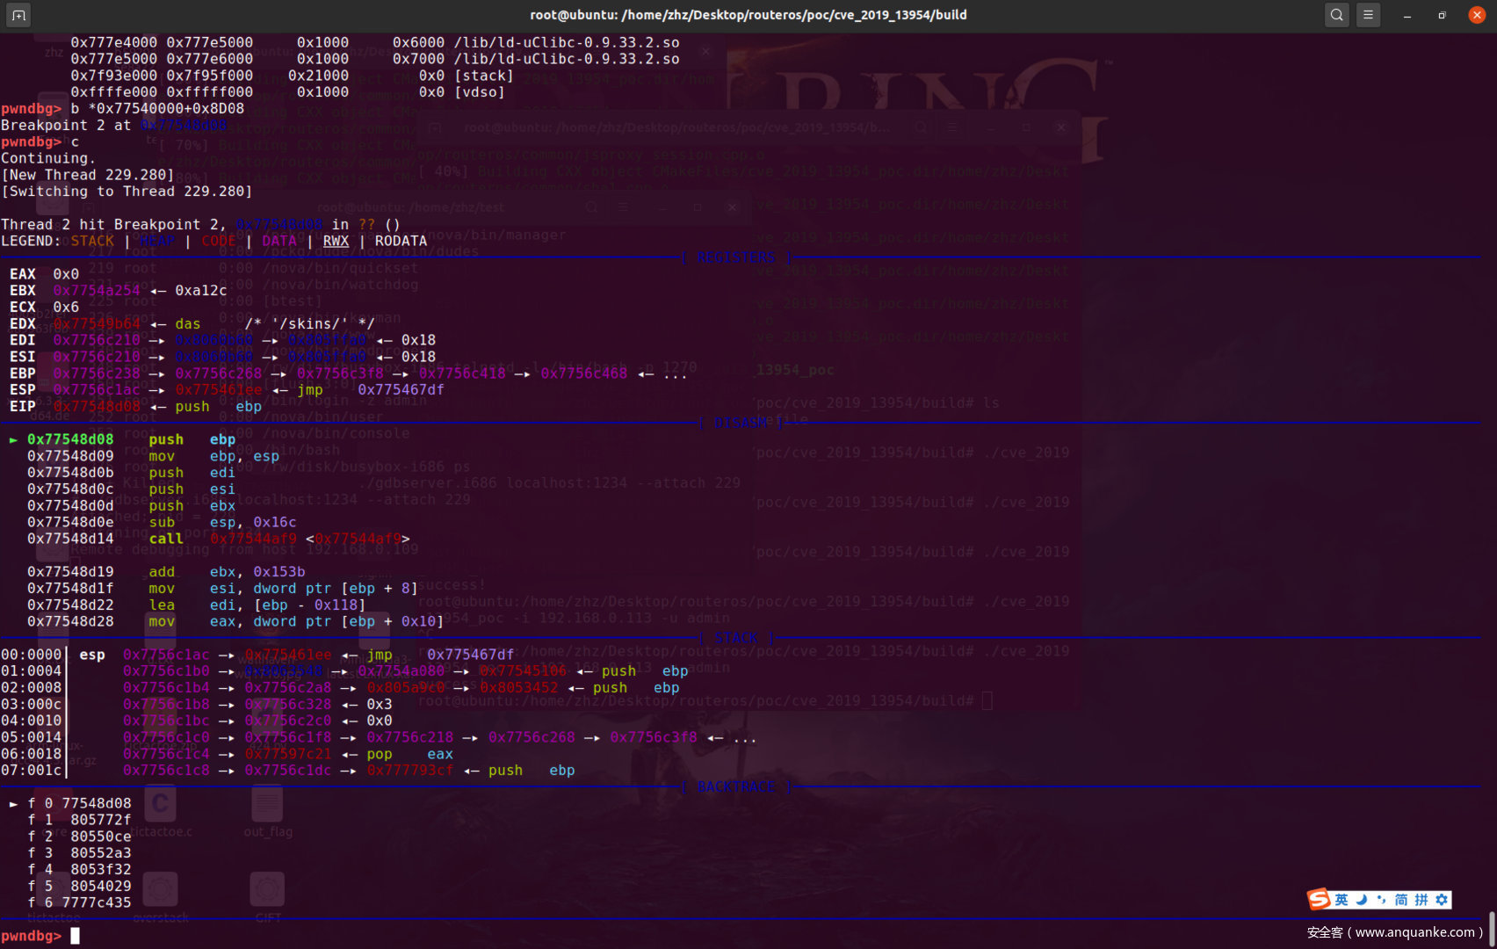Image resolution: width=1497 pixels, height=949 pixels.
Task: Click the DISASM section header
Action: click(x=740, y=423)
